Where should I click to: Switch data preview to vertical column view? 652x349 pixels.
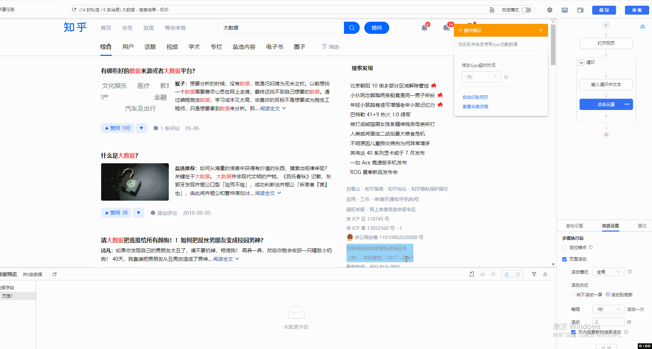pos(518,274)
